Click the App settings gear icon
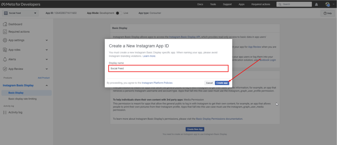This screenshot has width=337, height=145. 5,40
